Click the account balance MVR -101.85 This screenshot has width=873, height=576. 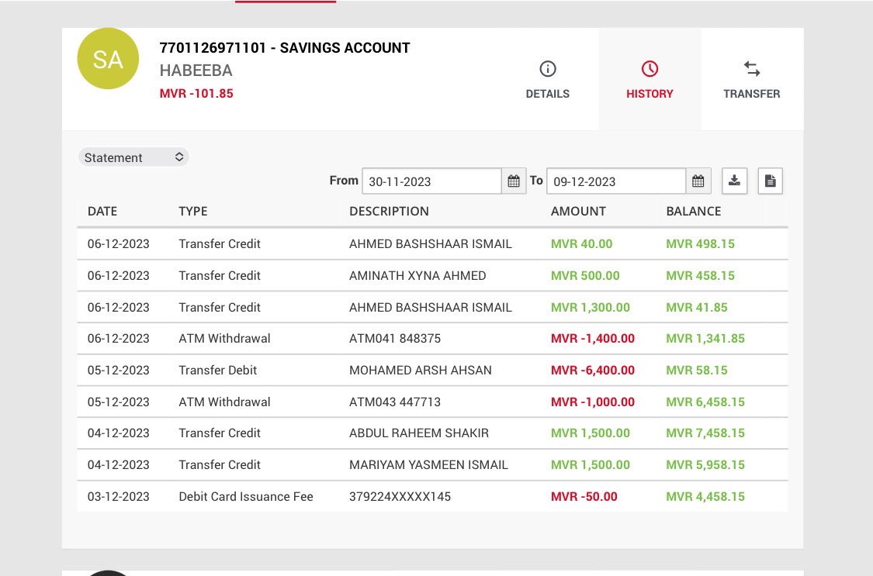click(196, 93)
